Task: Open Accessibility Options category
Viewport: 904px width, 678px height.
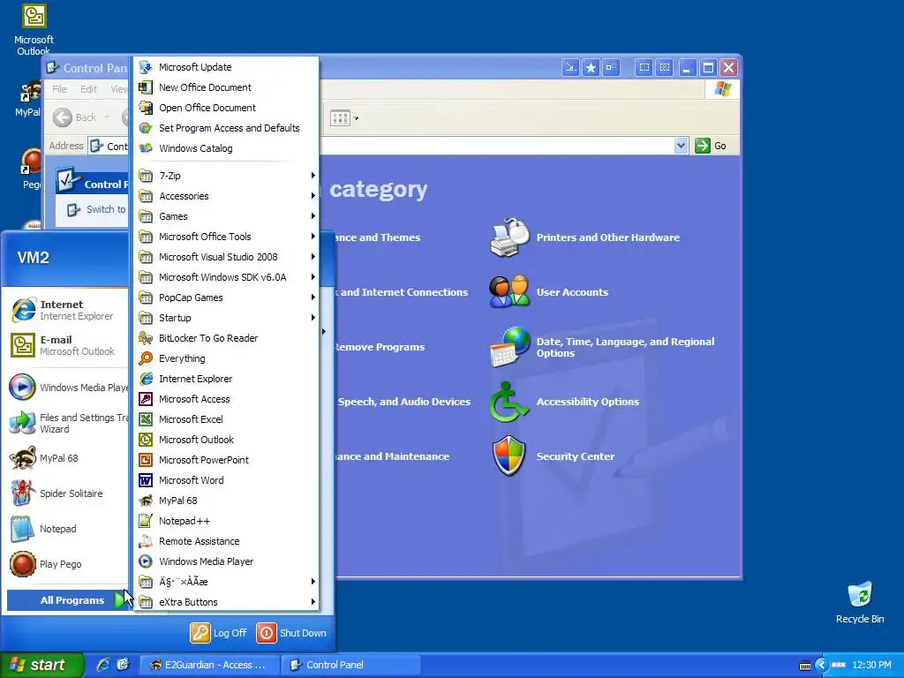Action: (587, 402)
